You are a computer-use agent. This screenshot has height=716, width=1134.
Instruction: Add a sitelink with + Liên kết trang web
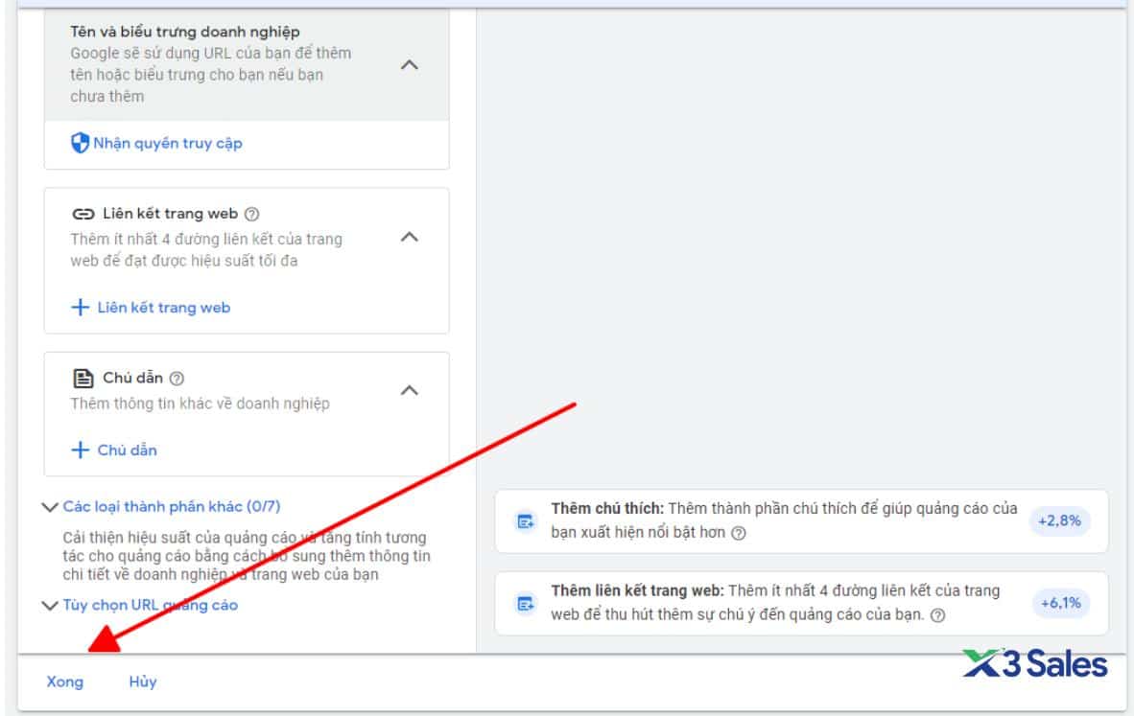point(151,308)
